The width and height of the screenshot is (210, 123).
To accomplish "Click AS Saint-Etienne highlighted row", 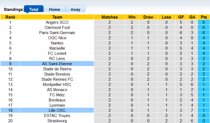I will 57,64.
